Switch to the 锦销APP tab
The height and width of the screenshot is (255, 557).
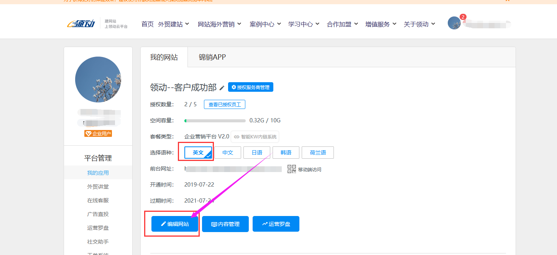click(211, 57)
